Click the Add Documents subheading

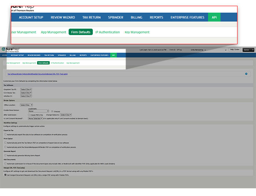[10, 159]
